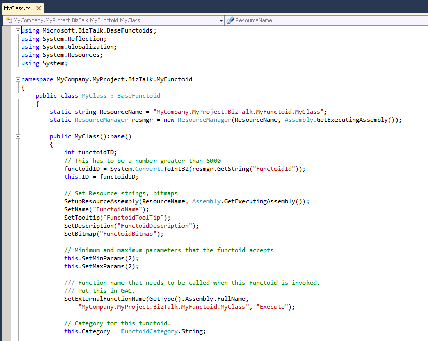The image size is (428, 341).
Task: Place cursor on BaseFunctoid base class name
Action: [139, 96]
